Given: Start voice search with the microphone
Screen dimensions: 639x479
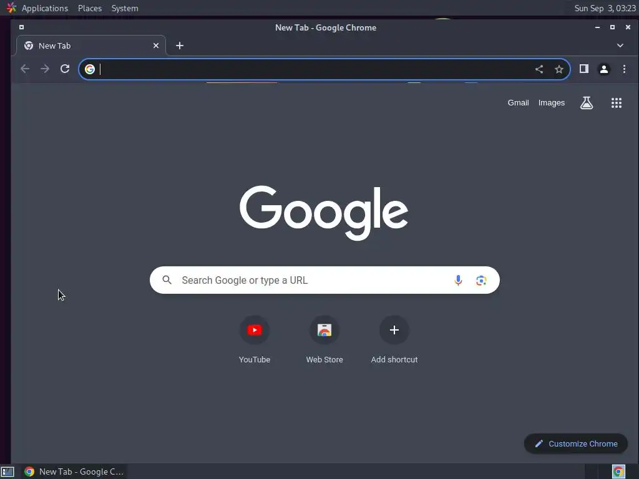Looking at the screenshot, I should pos(458,280).
